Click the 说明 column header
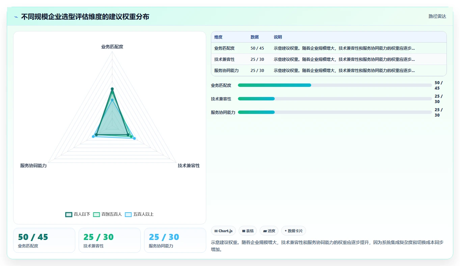460x266 pixels. click(278, 37)
